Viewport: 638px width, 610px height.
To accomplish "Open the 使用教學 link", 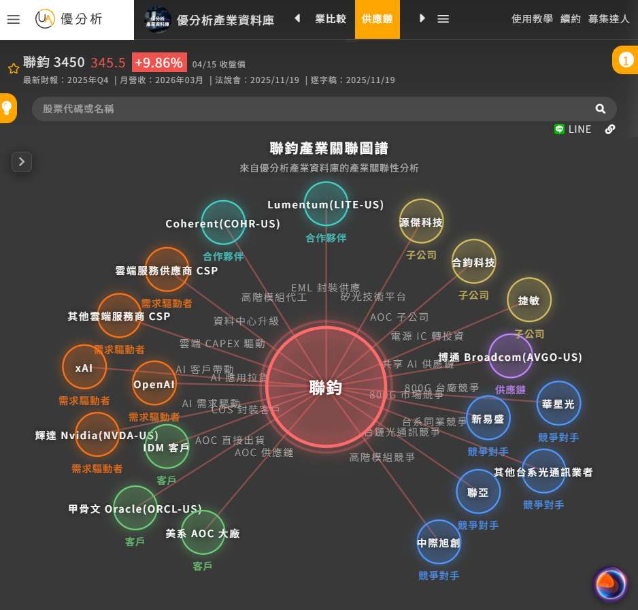I will click(531, 19).
